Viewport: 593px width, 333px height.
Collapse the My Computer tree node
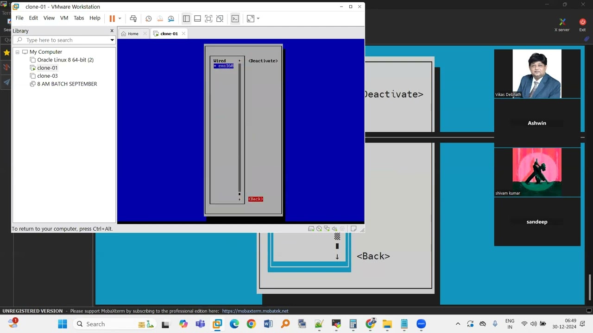17,52
